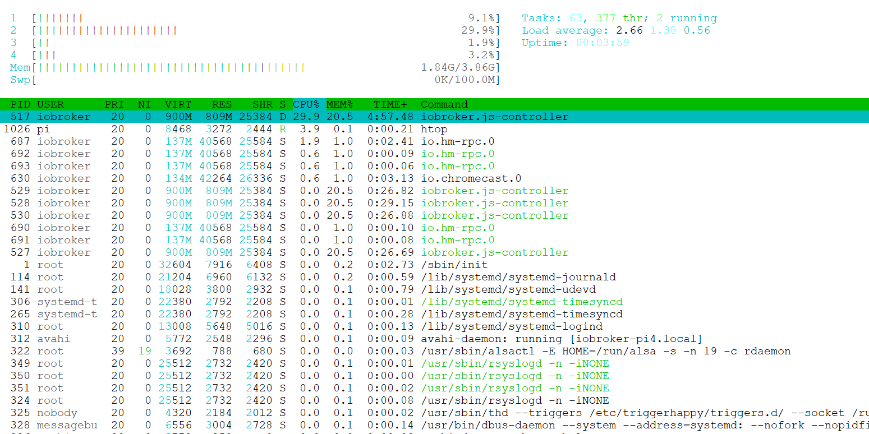
Task: Select iobroker.js-controller thread PID 529
Action: click(434, 191)
